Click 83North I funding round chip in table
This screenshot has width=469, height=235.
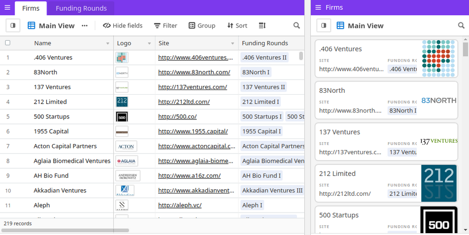[256, 72]
